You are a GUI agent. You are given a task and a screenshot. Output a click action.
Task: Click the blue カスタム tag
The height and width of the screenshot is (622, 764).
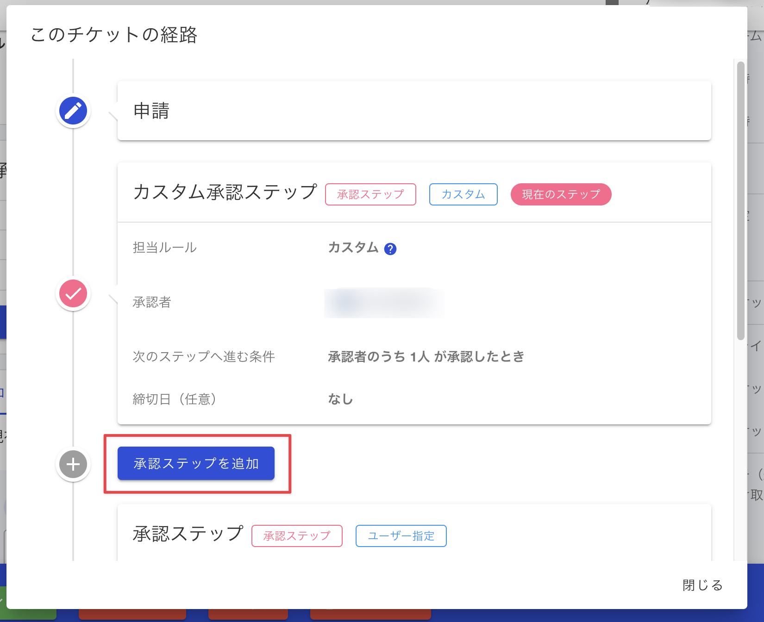click(x=463, y=194)
